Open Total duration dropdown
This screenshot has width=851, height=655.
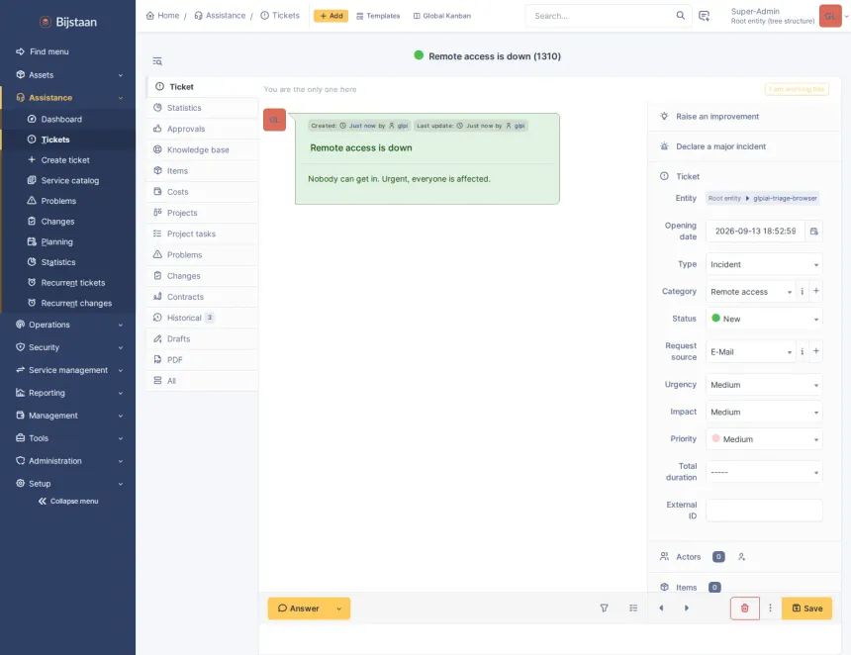764,472
